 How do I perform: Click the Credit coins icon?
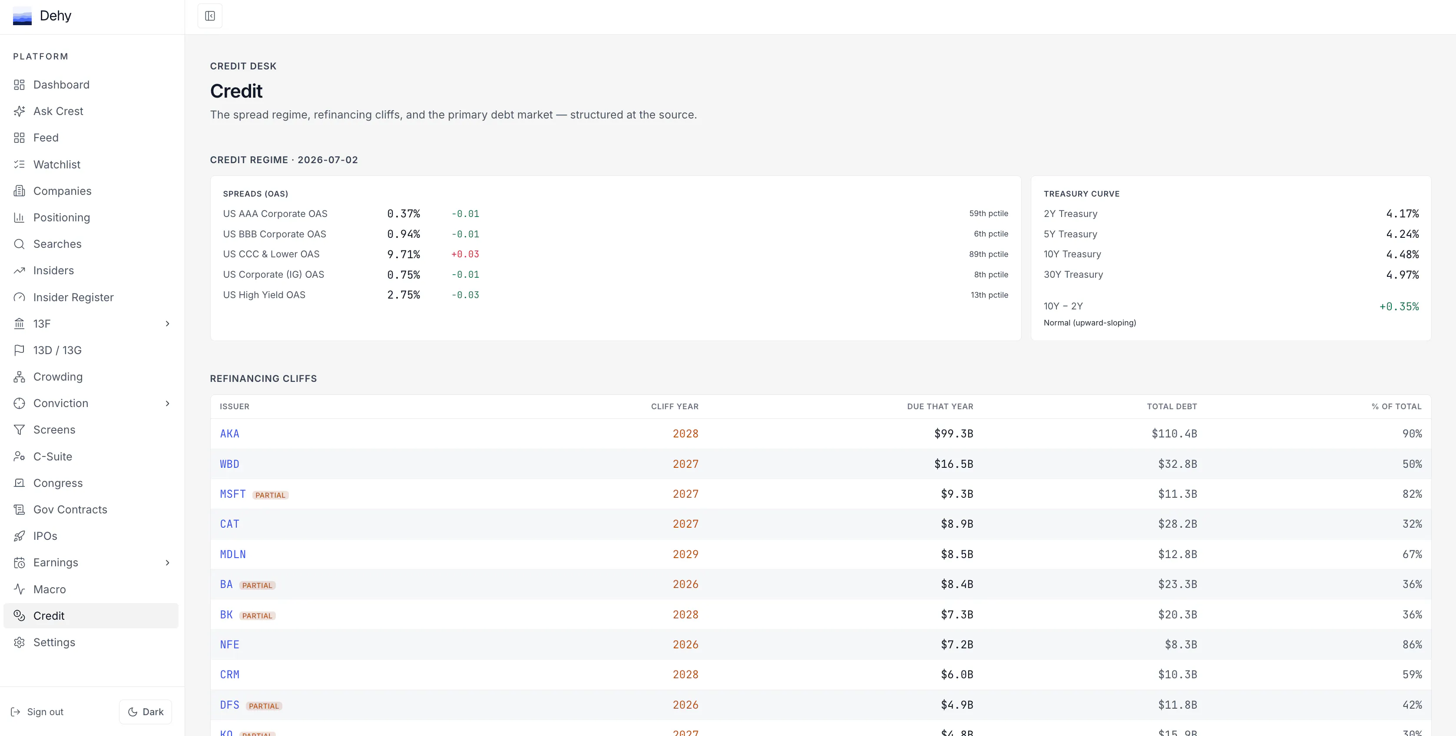(19, 616)
